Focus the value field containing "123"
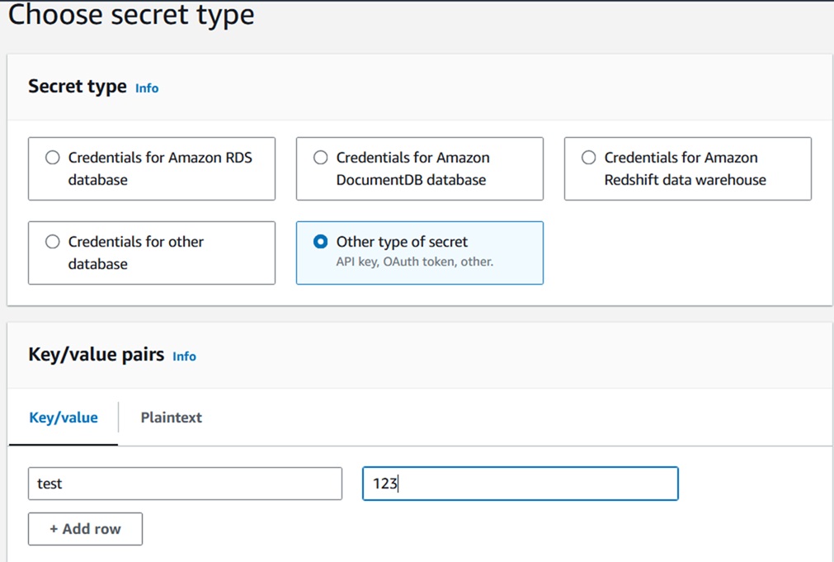Viewport: 834px width, 562px height. pos(520,484)
